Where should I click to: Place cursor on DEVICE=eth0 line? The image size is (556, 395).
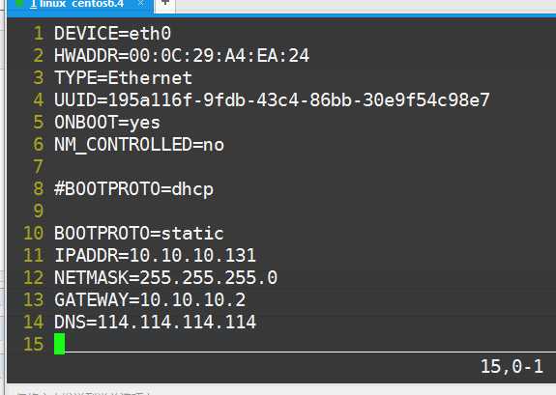(113, 34)
